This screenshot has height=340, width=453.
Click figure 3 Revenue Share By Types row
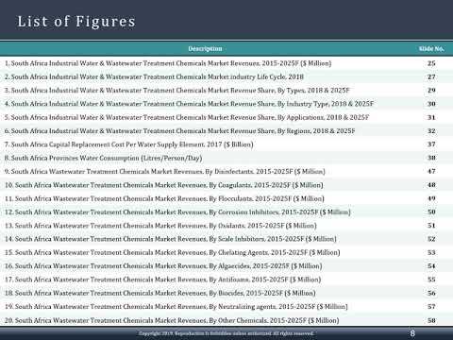click(177, 91)
